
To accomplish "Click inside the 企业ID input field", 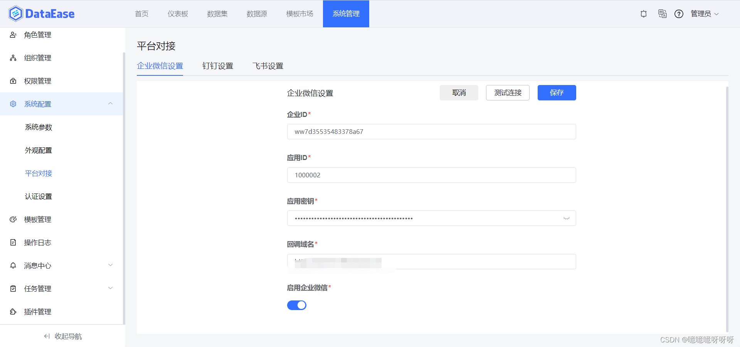I will (x=431, y=132).
